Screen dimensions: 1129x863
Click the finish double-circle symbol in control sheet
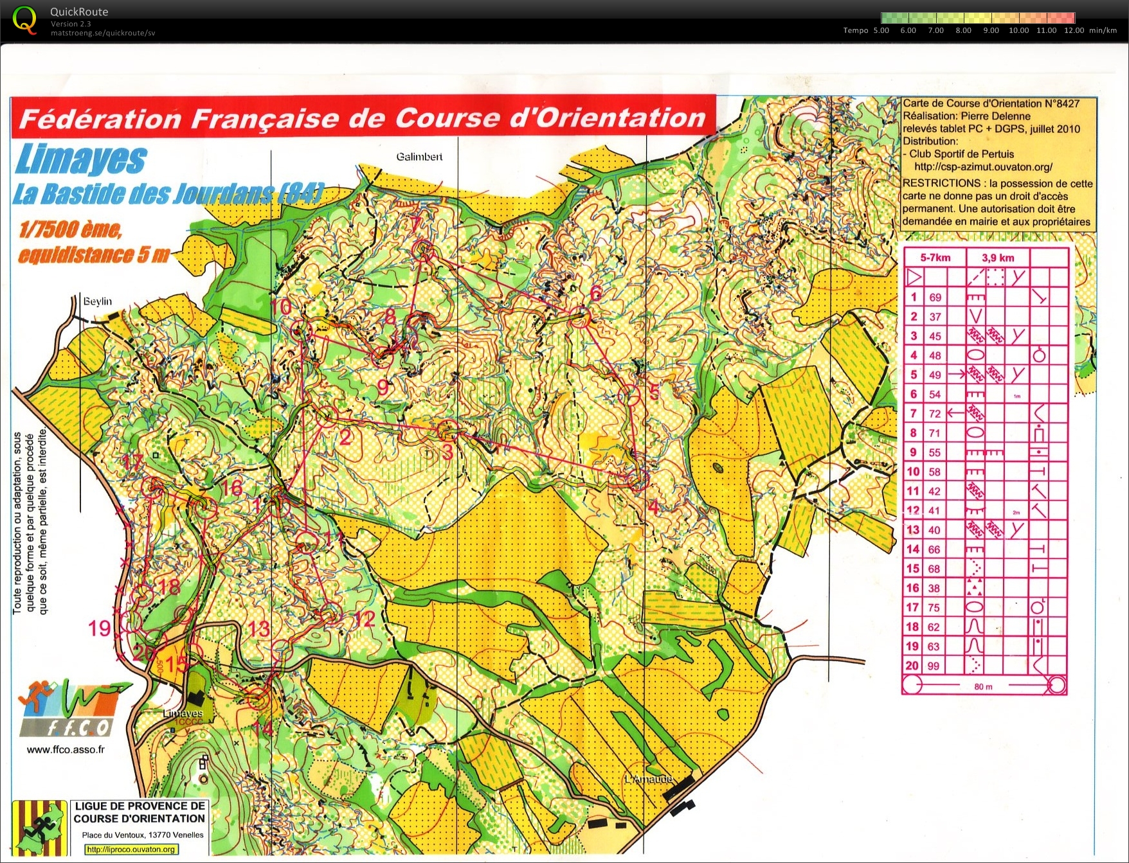click(1056, 685)
